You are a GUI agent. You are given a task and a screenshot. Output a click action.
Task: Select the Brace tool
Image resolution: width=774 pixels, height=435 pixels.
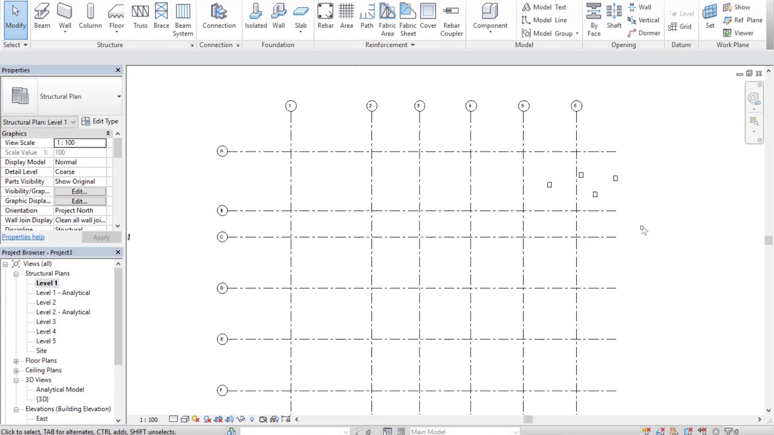[x=161, y=16]
